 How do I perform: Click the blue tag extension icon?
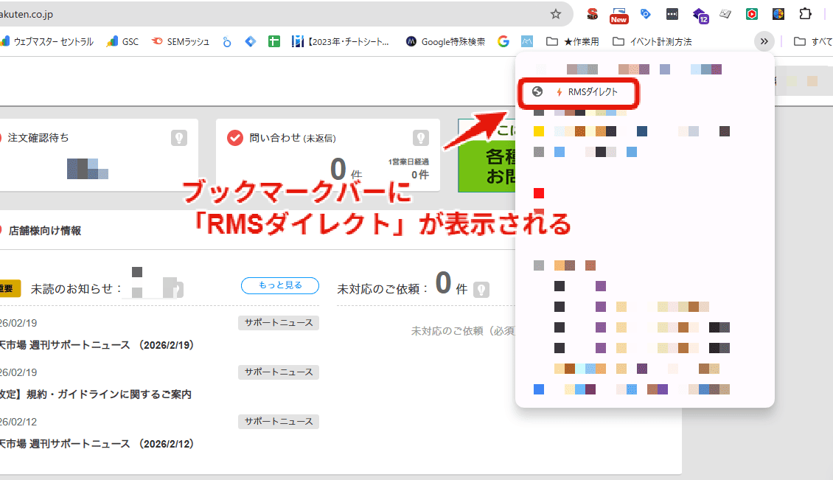coord(645,14)
